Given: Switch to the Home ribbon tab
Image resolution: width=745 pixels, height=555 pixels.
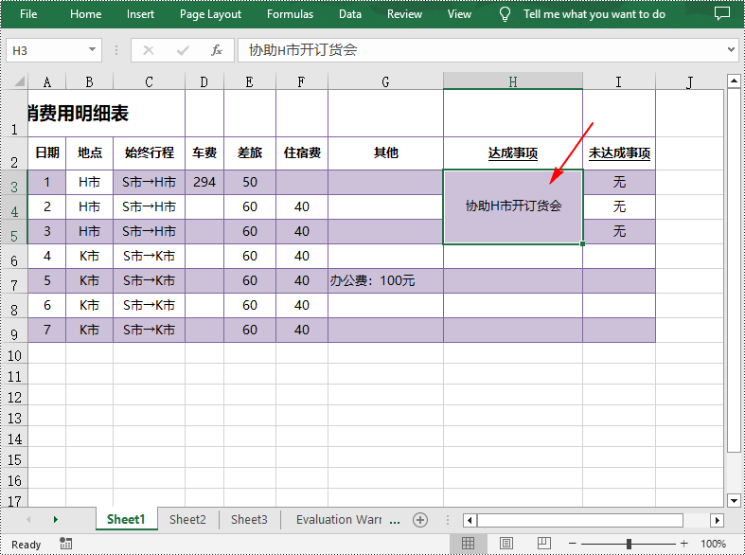Looking at the screenshot, I should click(x=85, y=14).
